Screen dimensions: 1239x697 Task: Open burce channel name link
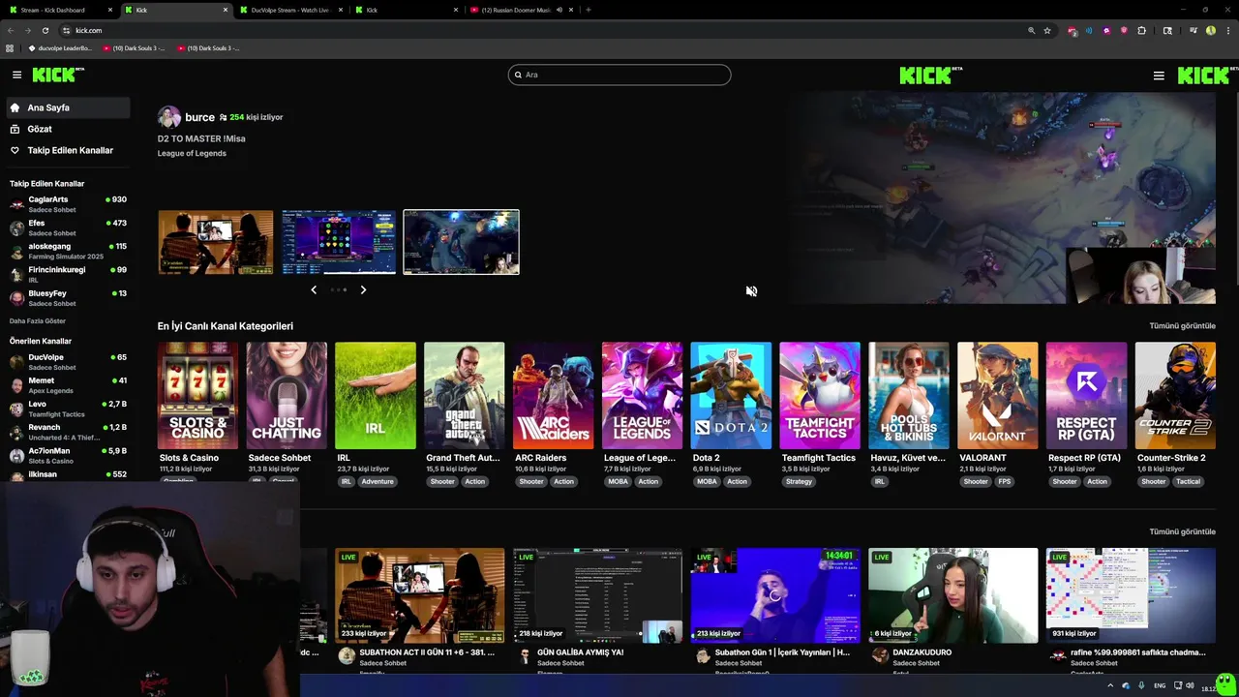[x=199, y=117]
